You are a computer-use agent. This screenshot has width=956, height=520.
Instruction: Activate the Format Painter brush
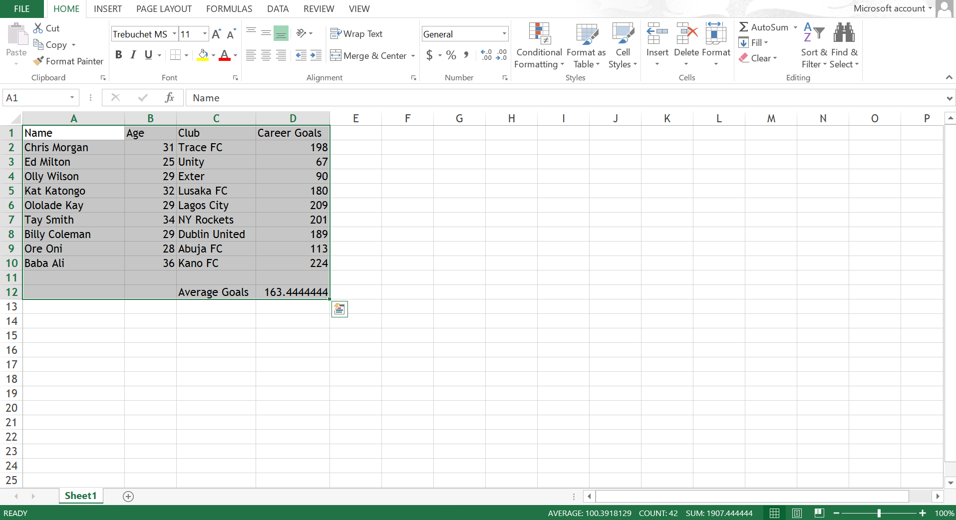(38, 61)
